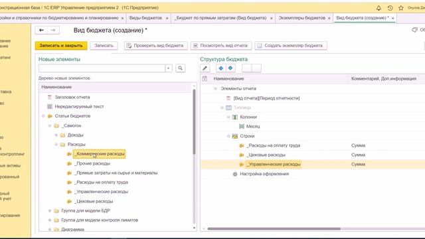This screenshot has height=239, width=425.
Task: Open the history clock icon
Action: (x=390, y=8)
